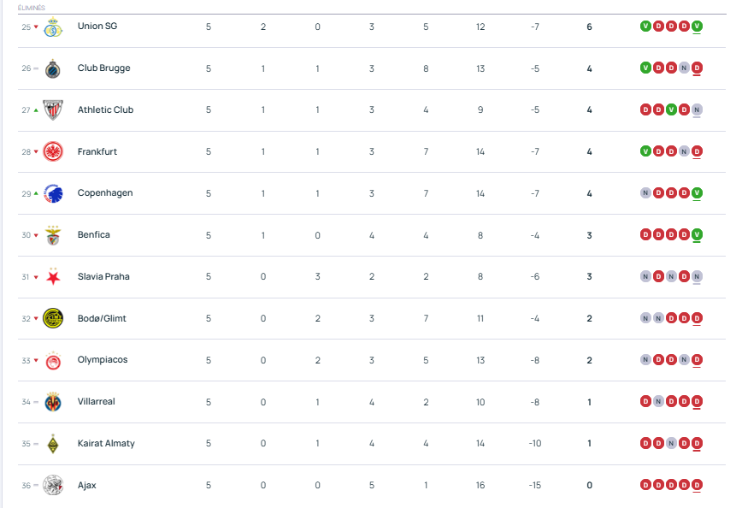
Task: Click the Slavia Praha red star emblem
Action: [x=53, y=276]
